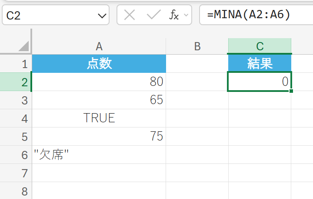
Task: Click the 結果 header cell
Action: coord(260,64)
